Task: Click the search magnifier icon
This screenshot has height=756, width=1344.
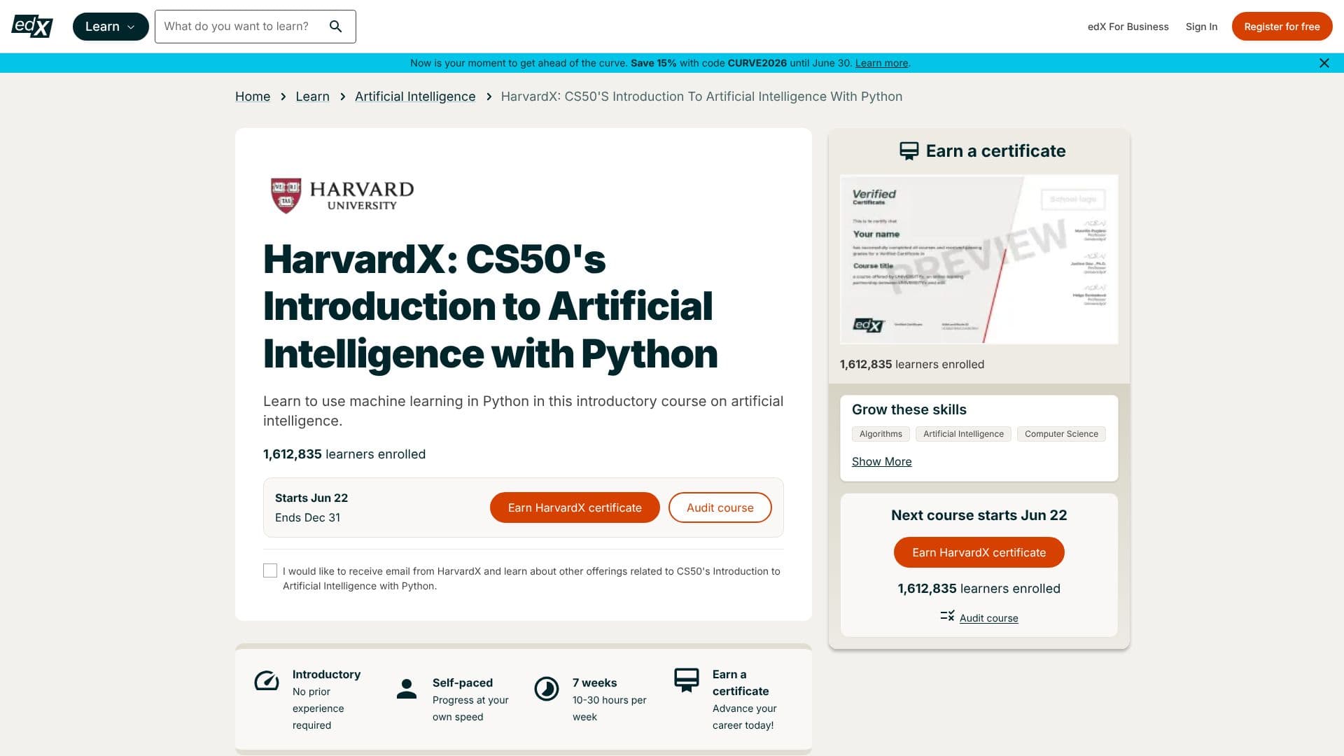Action: click(x=336, y=27)
